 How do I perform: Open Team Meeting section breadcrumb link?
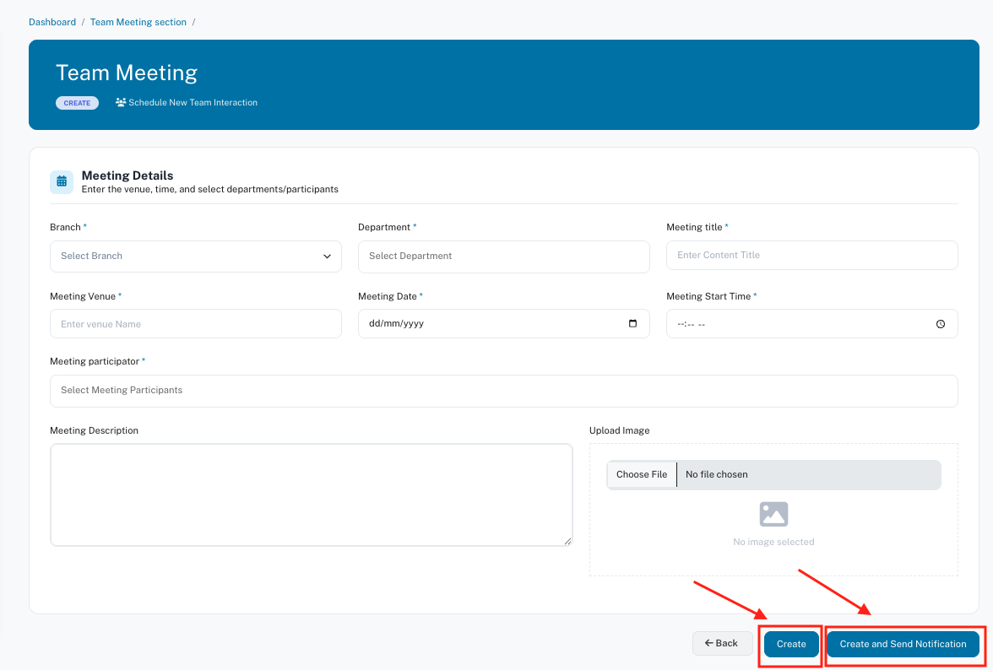tap(138, 22)
